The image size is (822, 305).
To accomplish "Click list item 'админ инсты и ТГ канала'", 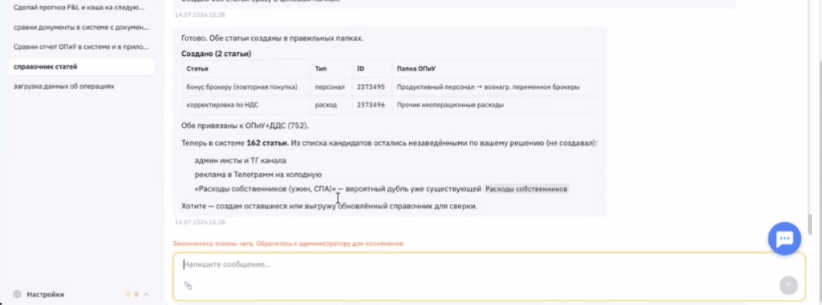I will (x=240, y=160).
